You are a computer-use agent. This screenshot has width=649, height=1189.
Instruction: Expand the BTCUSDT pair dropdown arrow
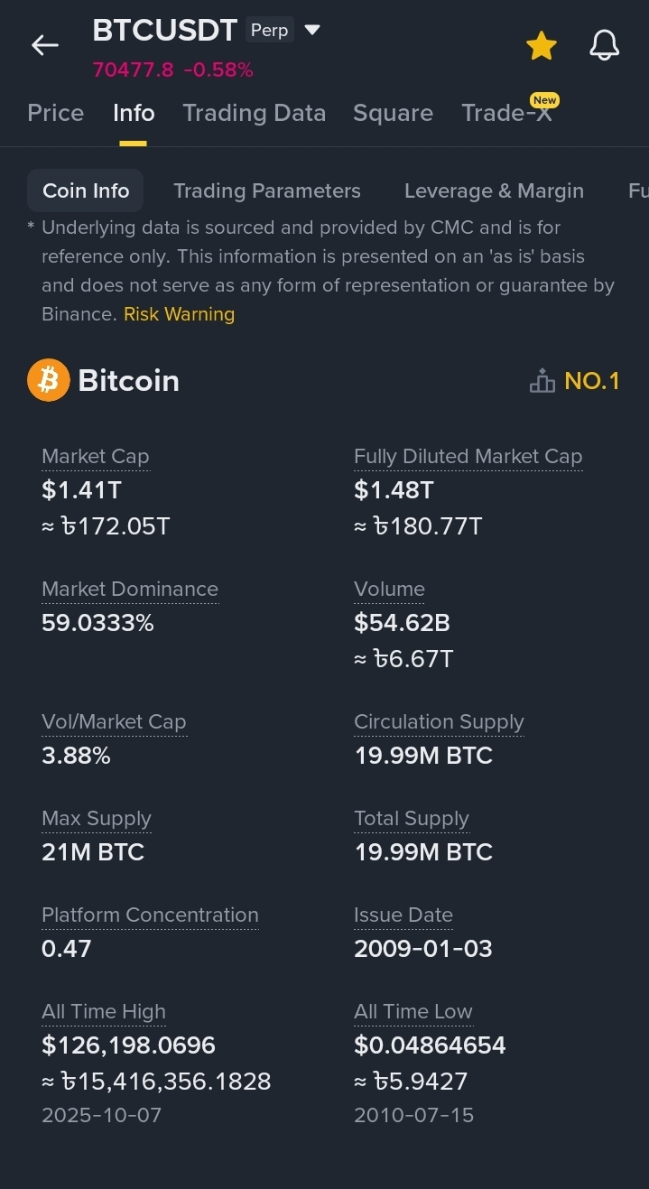coord(312,30)
